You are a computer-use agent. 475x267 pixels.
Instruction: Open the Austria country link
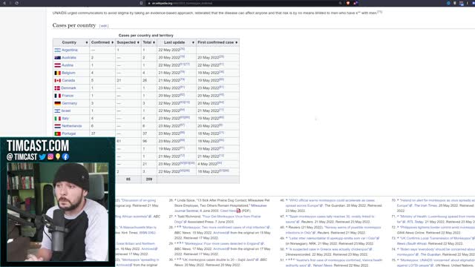(68, 65)
